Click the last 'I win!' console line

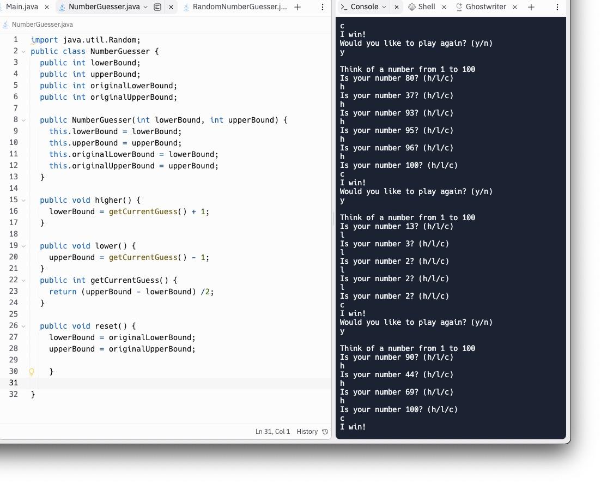(353, 426)
